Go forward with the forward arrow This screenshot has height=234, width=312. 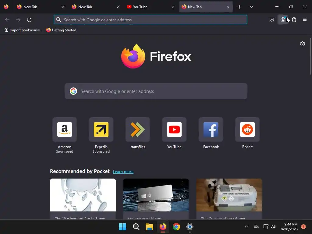click(18, 20)
